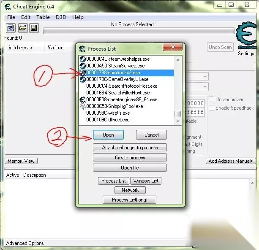Screen dimensions: 259x250
Task: Open Settings under the logo
Action: 246,54
